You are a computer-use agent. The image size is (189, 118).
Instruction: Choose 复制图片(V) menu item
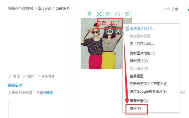coord(139,61)
